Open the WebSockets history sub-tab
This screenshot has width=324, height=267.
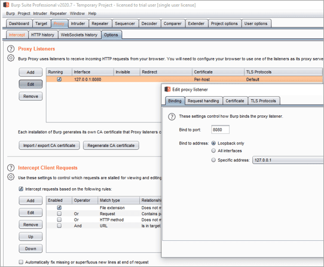(x=79, y=35)
